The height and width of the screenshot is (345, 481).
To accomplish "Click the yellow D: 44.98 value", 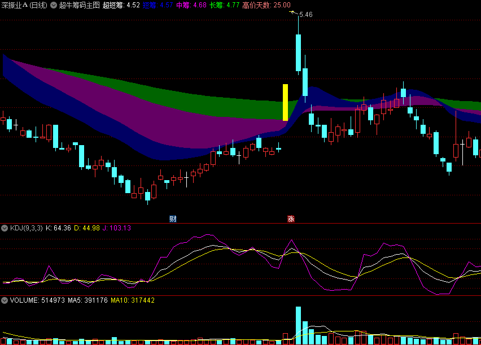I will point(87,228).
